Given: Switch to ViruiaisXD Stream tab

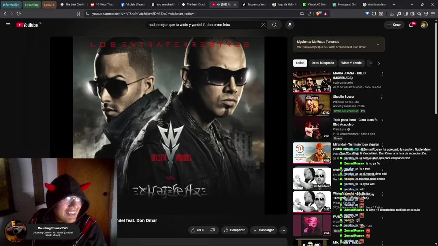Looking at the screenshot, I should 315,5.
